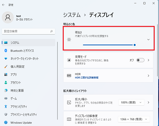Image resolution: width=159 pixels, height=126 pixels.
Task: Open ゲーム settings
Action: point(29,98)
